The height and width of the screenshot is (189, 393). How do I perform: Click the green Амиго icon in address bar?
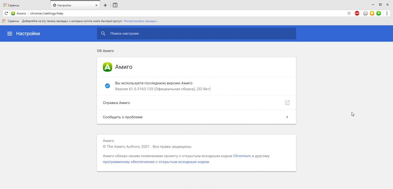click(13, 13)
